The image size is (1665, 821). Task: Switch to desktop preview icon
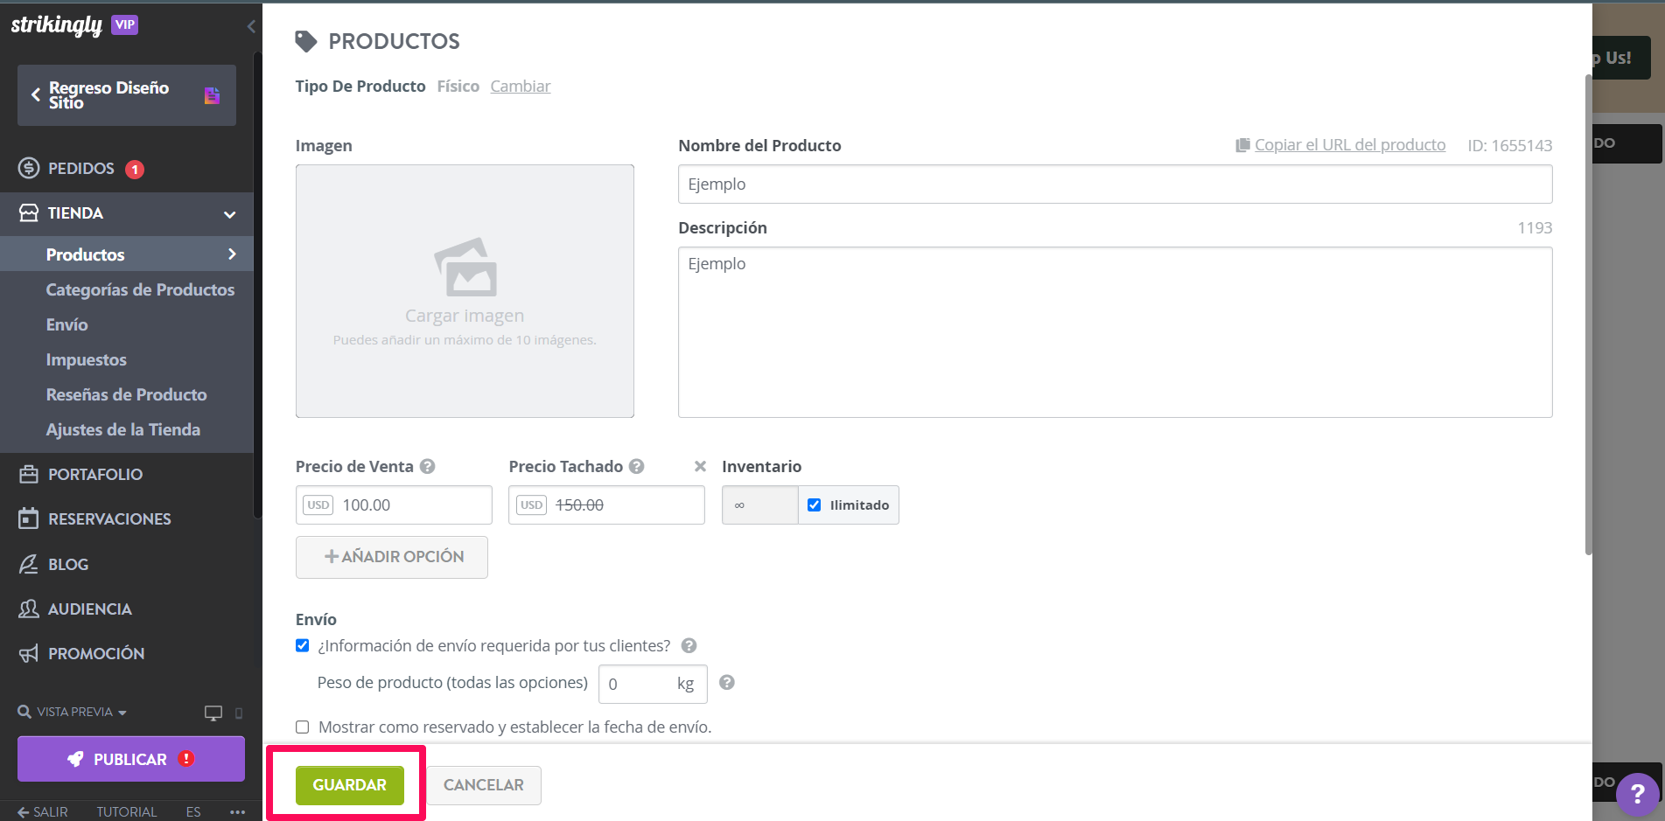tap(213, 713)
